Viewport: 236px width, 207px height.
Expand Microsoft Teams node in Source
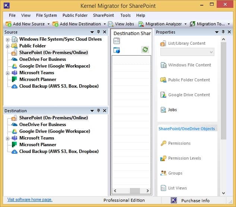(x=7, y=73)
